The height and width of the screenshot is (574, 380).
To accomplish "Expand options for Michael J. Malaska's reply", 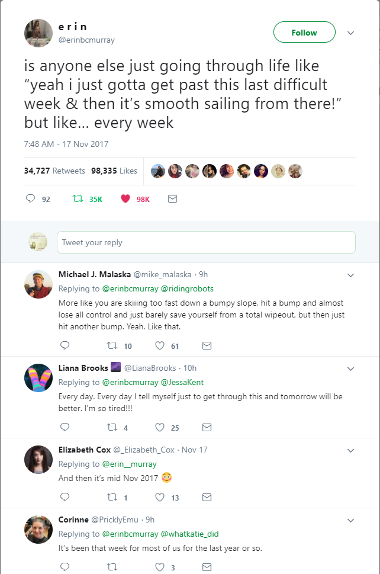I will pos(350,275).
